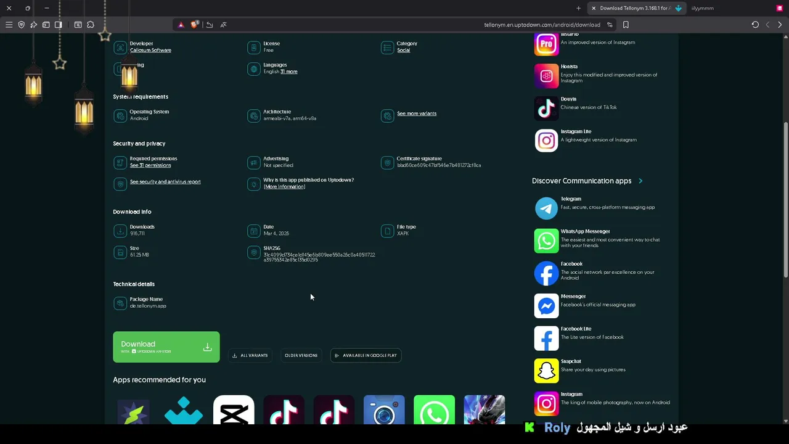Open the Snapchat app icon
Screen dimensions: 789x444
[546, 371]
